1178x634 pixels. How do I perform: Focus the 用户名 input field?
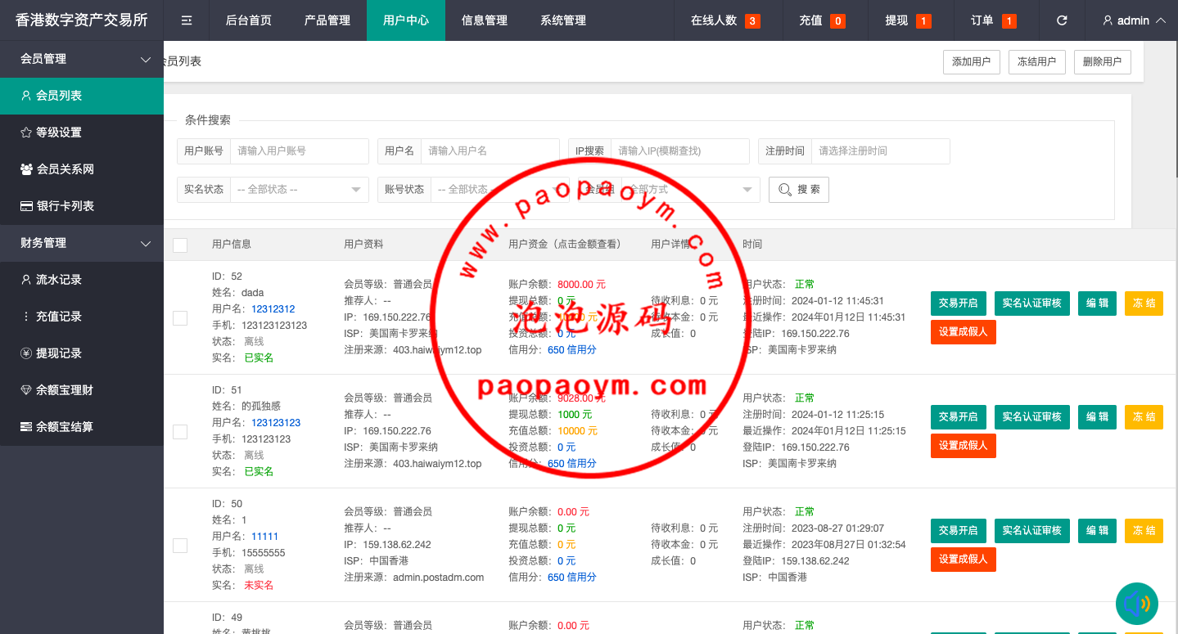tap(490, 151)
